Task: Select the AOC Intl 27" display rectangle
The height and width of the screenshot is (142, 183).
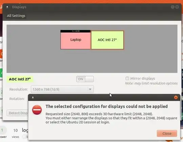Action: 107,40
